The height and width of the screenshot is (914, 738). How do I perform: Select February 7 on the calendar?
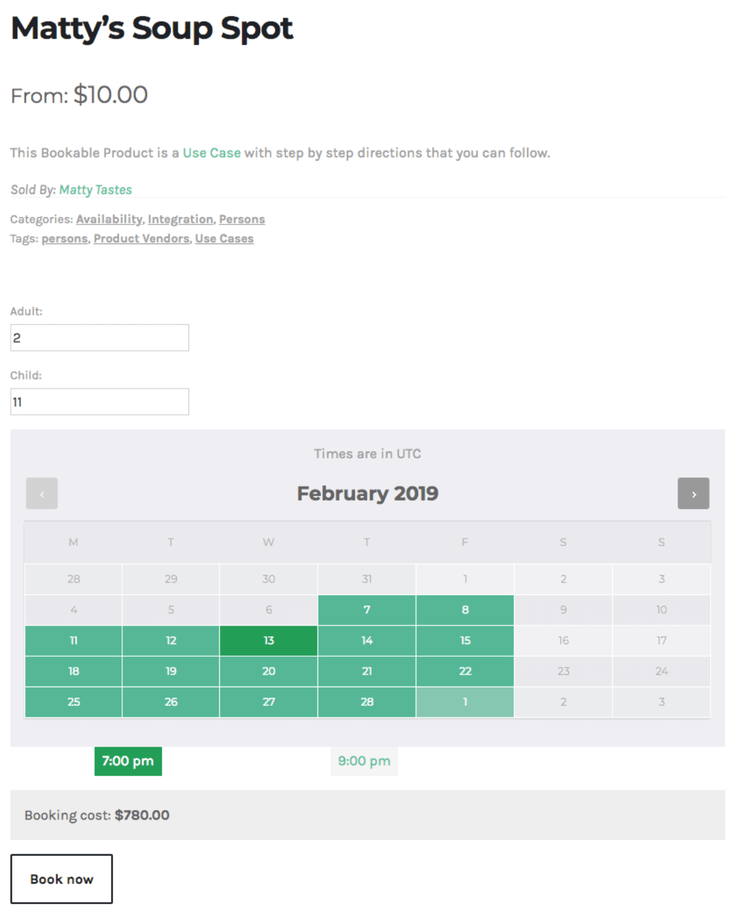pyautogui.click(x=367, y=610)
